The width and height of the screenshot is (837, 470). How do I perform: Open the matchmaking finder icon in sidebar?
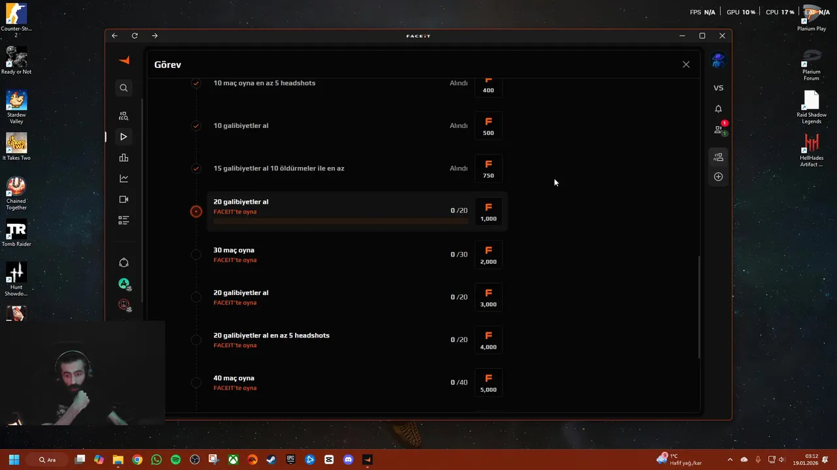(x=124, y=116)
